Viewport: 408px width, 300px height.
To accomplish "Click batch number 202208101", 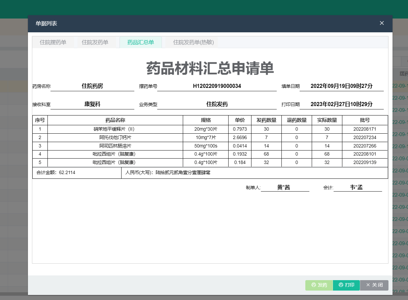I will [x=365, y=154].
